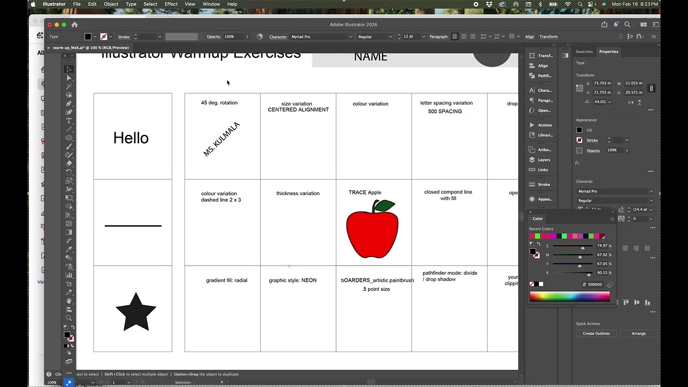Open the notifications bell
688x387 pixels.
click(x=616, y=24)
